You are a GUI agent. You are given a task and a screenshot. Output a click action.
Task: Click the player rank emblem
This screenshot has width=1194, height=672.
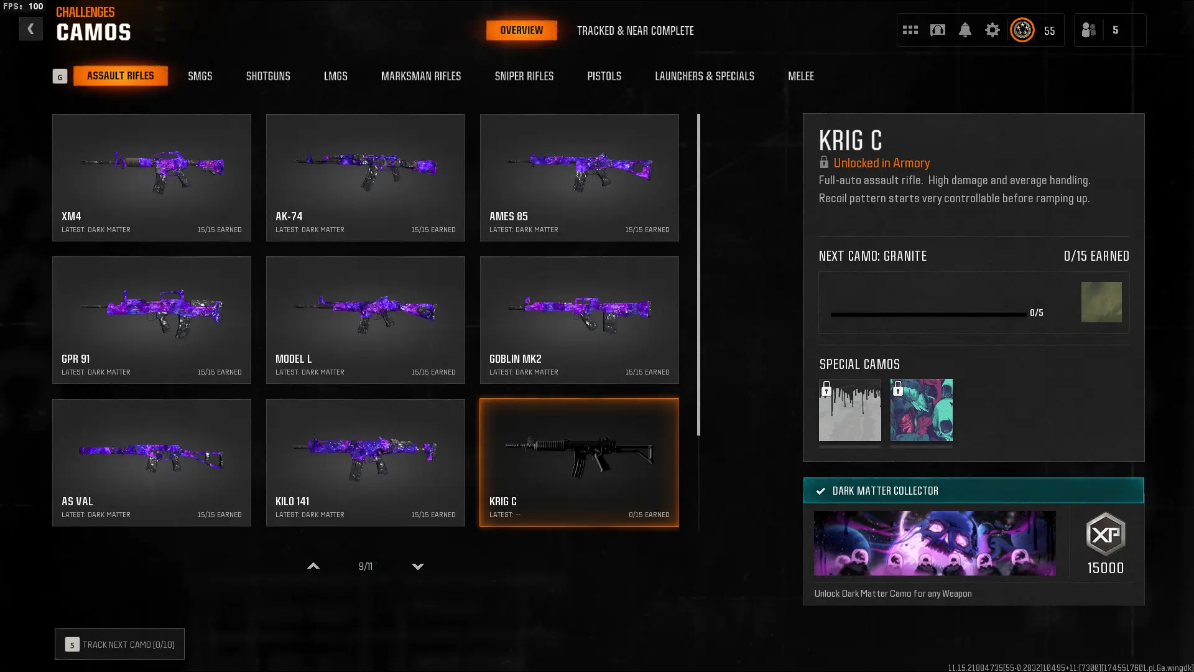click(x=1022, y=30)
